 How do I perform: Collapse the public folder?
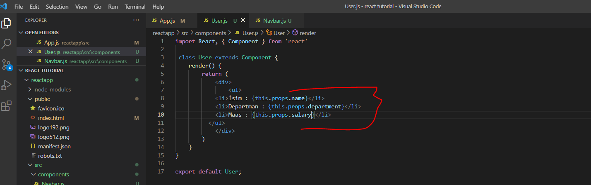(42, 99)
